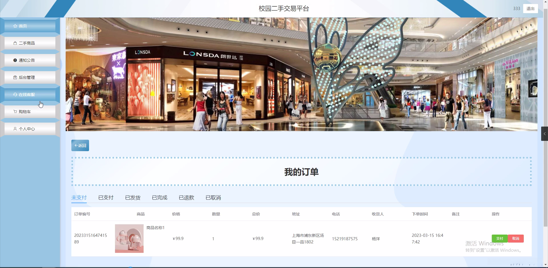Image resolution: width=548 pixels, height=268 pixels.
Task: Click the phone number 15219187575
Action: point(345,239)
